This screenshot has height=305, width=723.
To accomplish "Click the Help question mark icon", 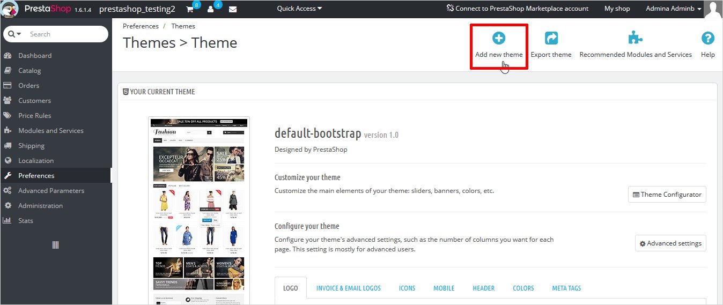I will click(x=708, y=38).
